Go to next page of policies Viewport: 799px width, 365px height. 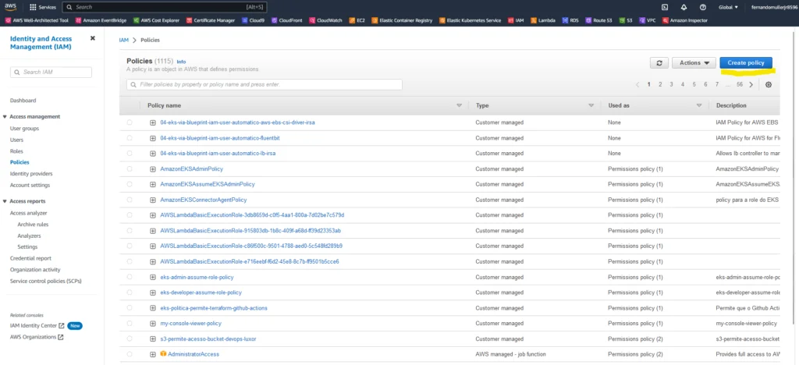coord(751,84)
